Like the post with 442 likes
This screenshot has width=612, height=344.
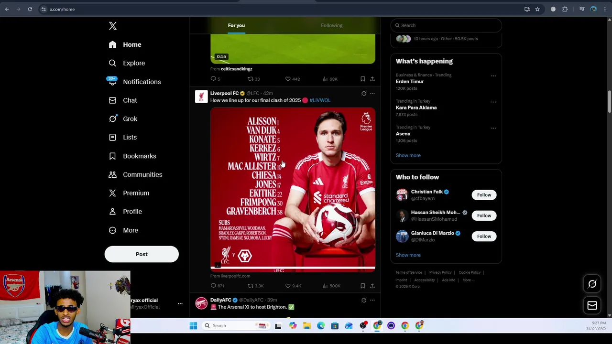[292, 79]
